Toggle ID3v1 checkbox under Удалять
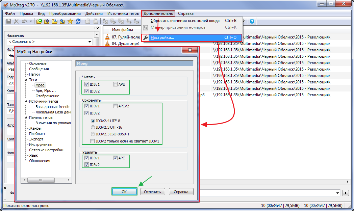 click(86, 158)
